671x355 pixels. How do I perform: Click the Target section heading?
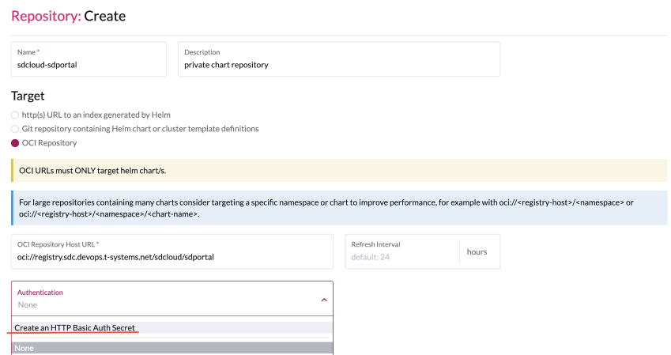pos(28,96)
